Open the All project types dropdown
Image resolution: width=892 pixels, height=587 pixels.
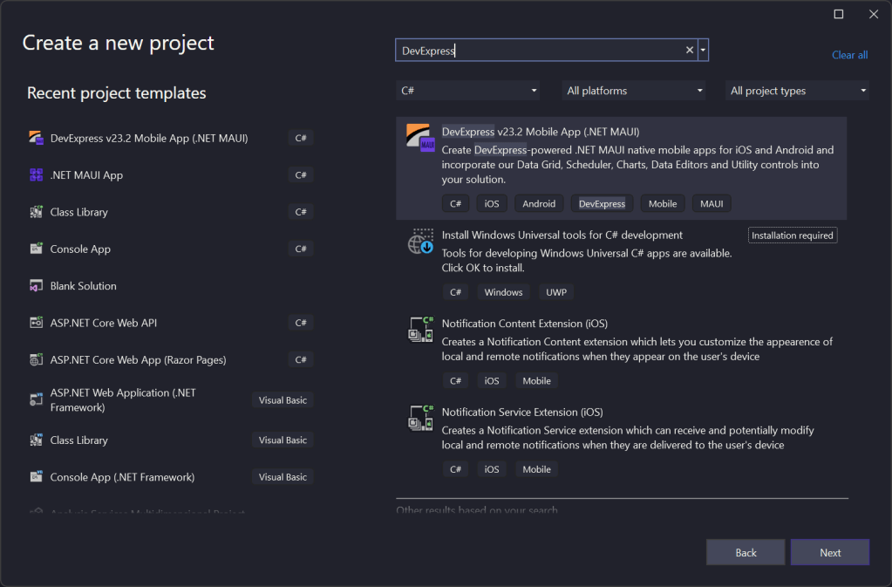[797, 91]
